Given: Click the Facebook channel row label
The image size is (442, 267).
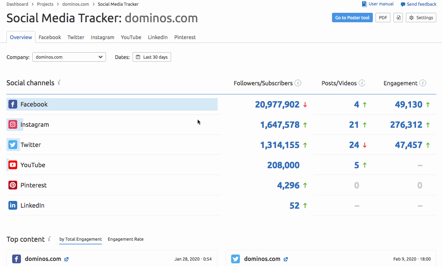Looking at the screenshot, I should (x=34, y=104).
